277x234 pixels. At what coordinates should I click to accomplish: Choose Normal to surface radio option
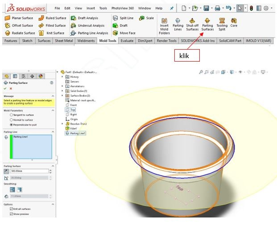12,120
